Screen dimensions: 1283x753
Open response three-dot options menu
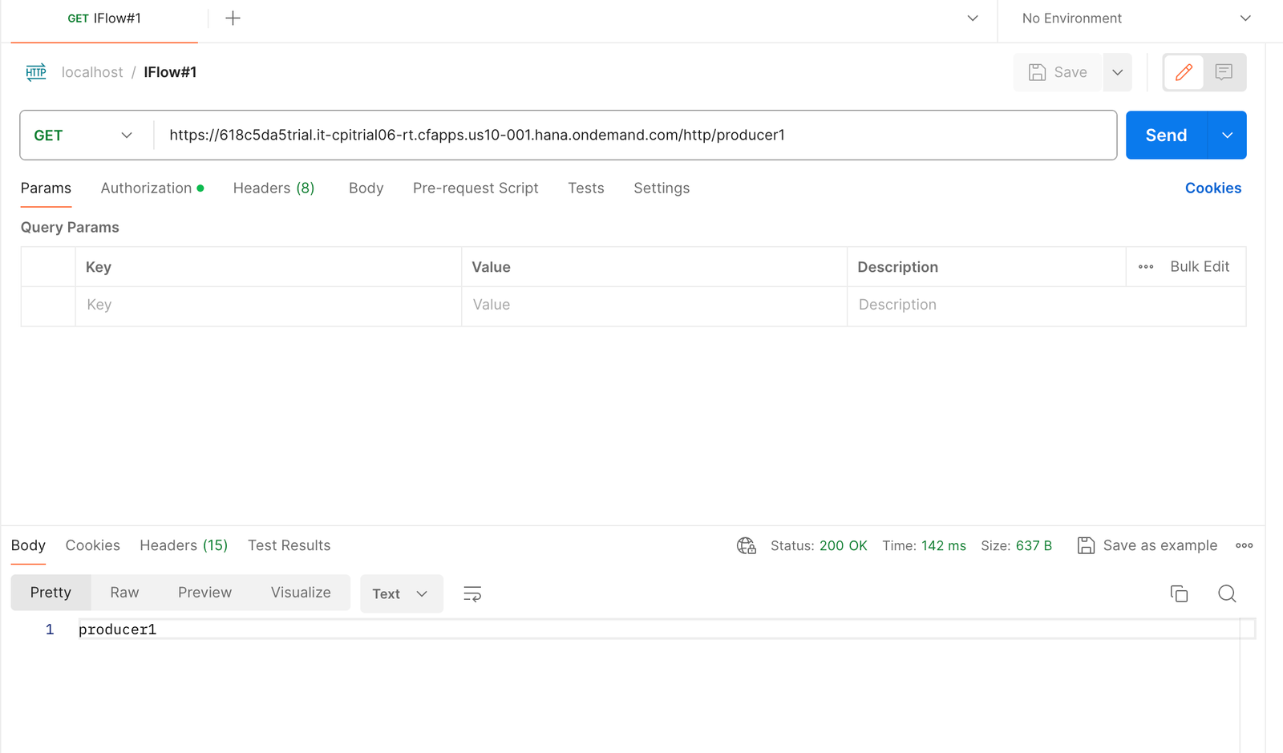tap(1244, 546)
